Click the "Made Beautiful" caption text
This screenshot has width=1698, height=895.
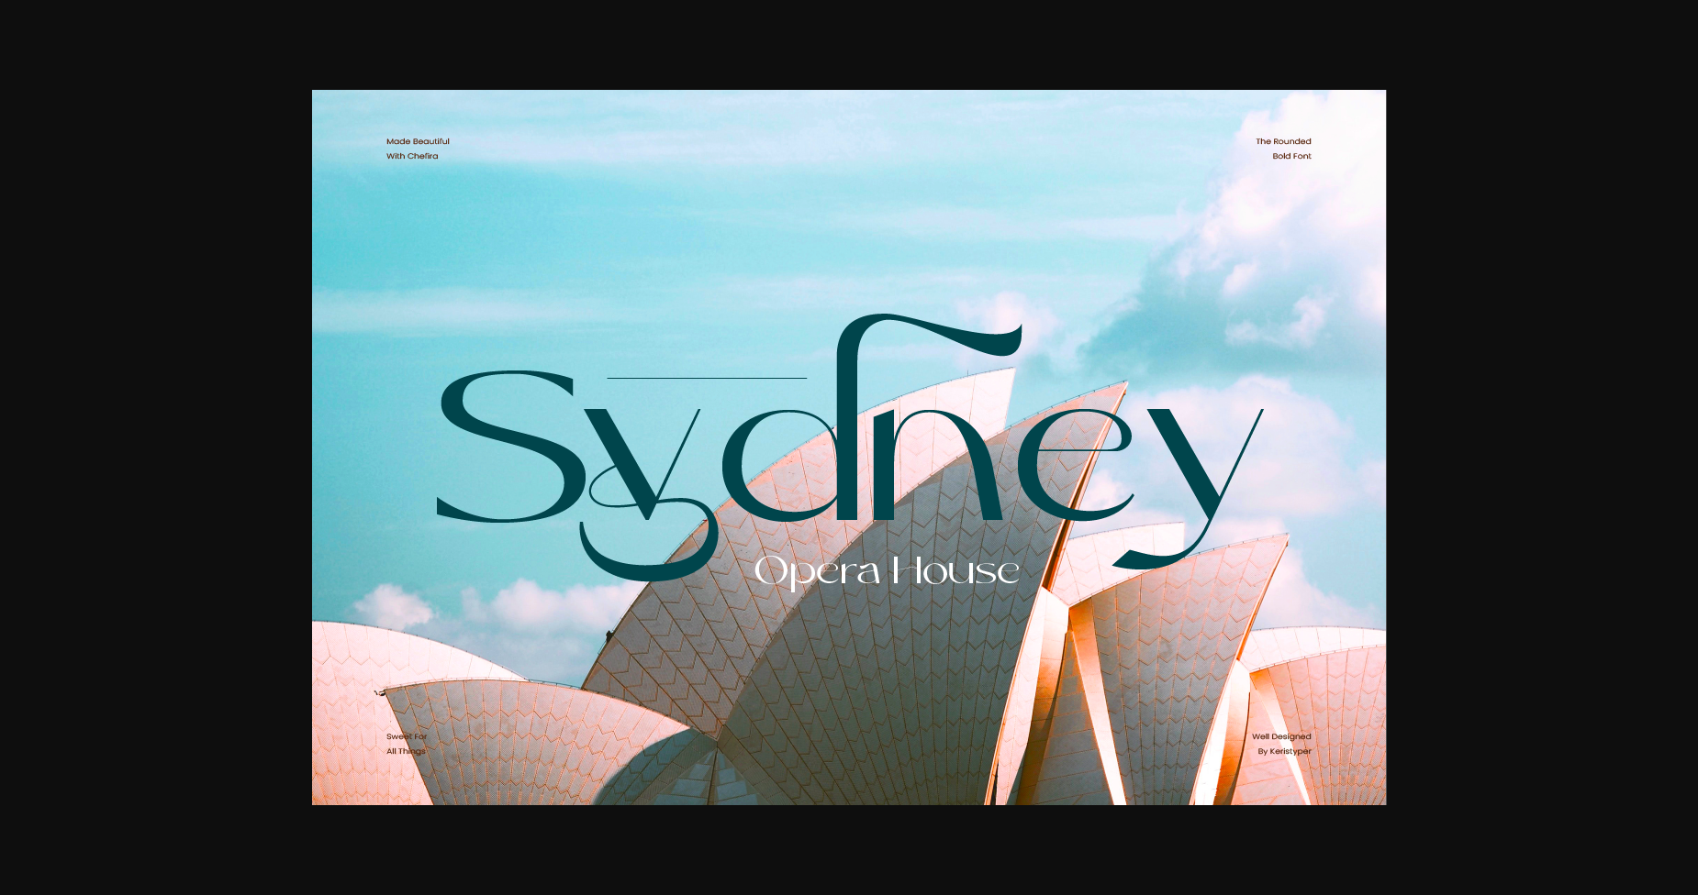pyautogui.click(x=418, y=141)
